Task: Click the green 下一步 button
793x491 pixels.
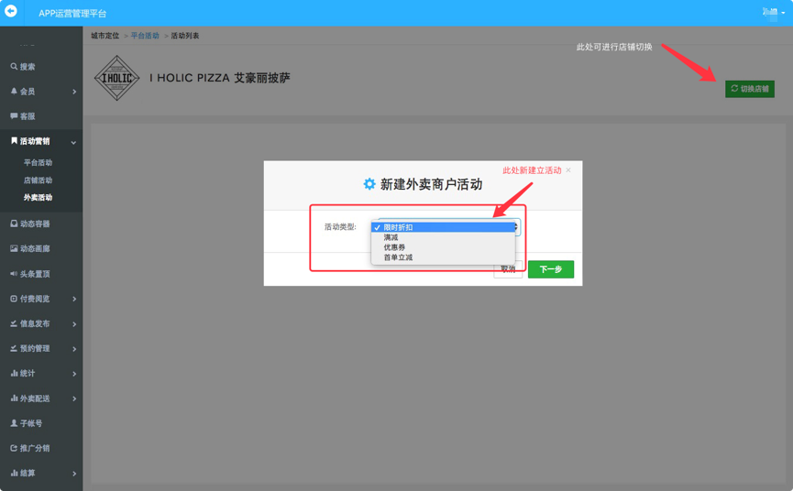Action: pos(550,269)
